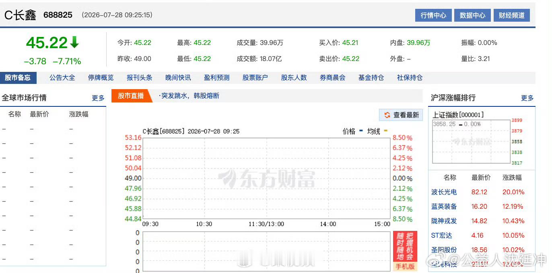Open the 股东人数 menu item

click(294, 77)
